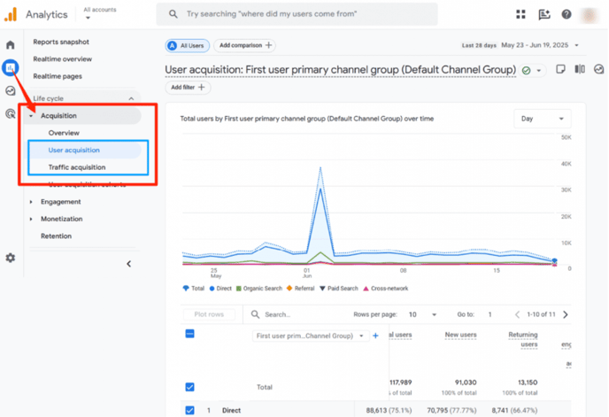The image size is (609, 417).
Task: Click the plus icon to add dimension
Action: tap(375, 336)
